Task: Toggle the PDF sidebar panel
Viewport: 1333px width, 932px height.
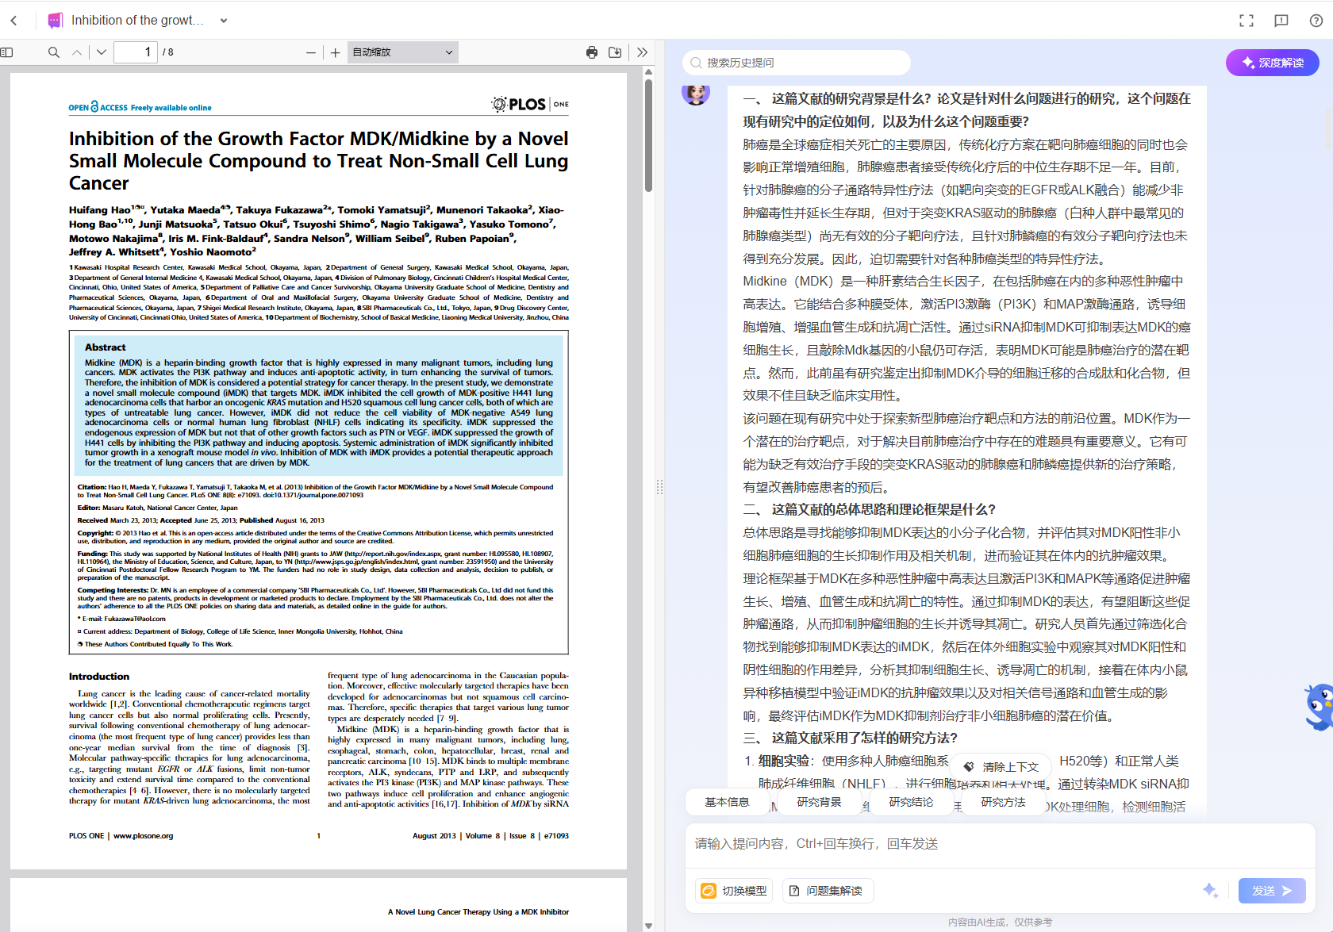Action: [7, 52]
